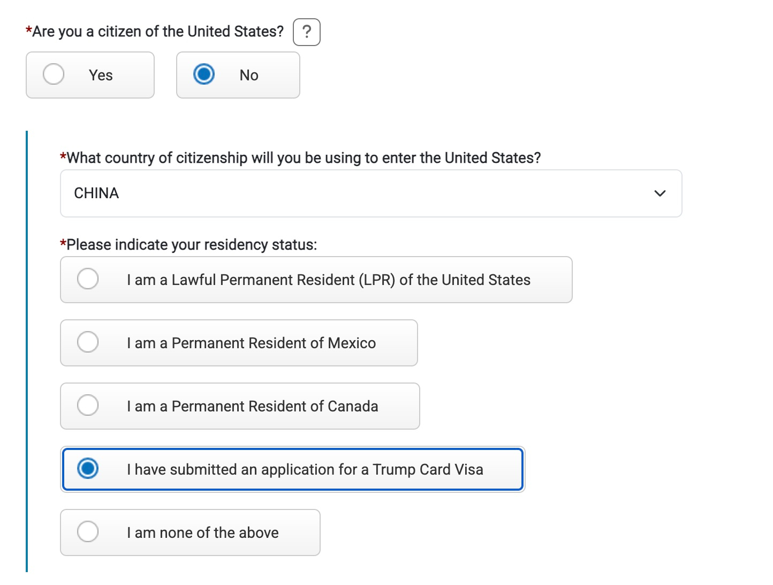Select the No radio circle for citizenship
This screenshot has width=773, height=585.
(204, 74)
